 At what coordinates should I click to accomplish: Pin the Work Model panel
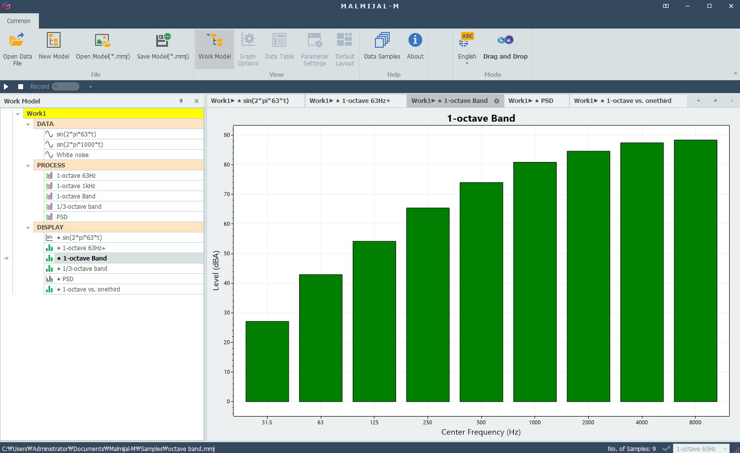181,101
